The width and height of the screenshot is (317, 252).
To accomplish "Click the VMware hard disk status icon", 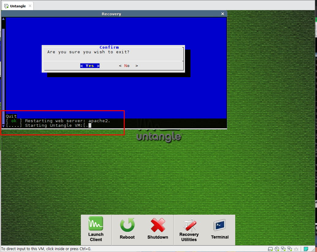I will [270, 249].
